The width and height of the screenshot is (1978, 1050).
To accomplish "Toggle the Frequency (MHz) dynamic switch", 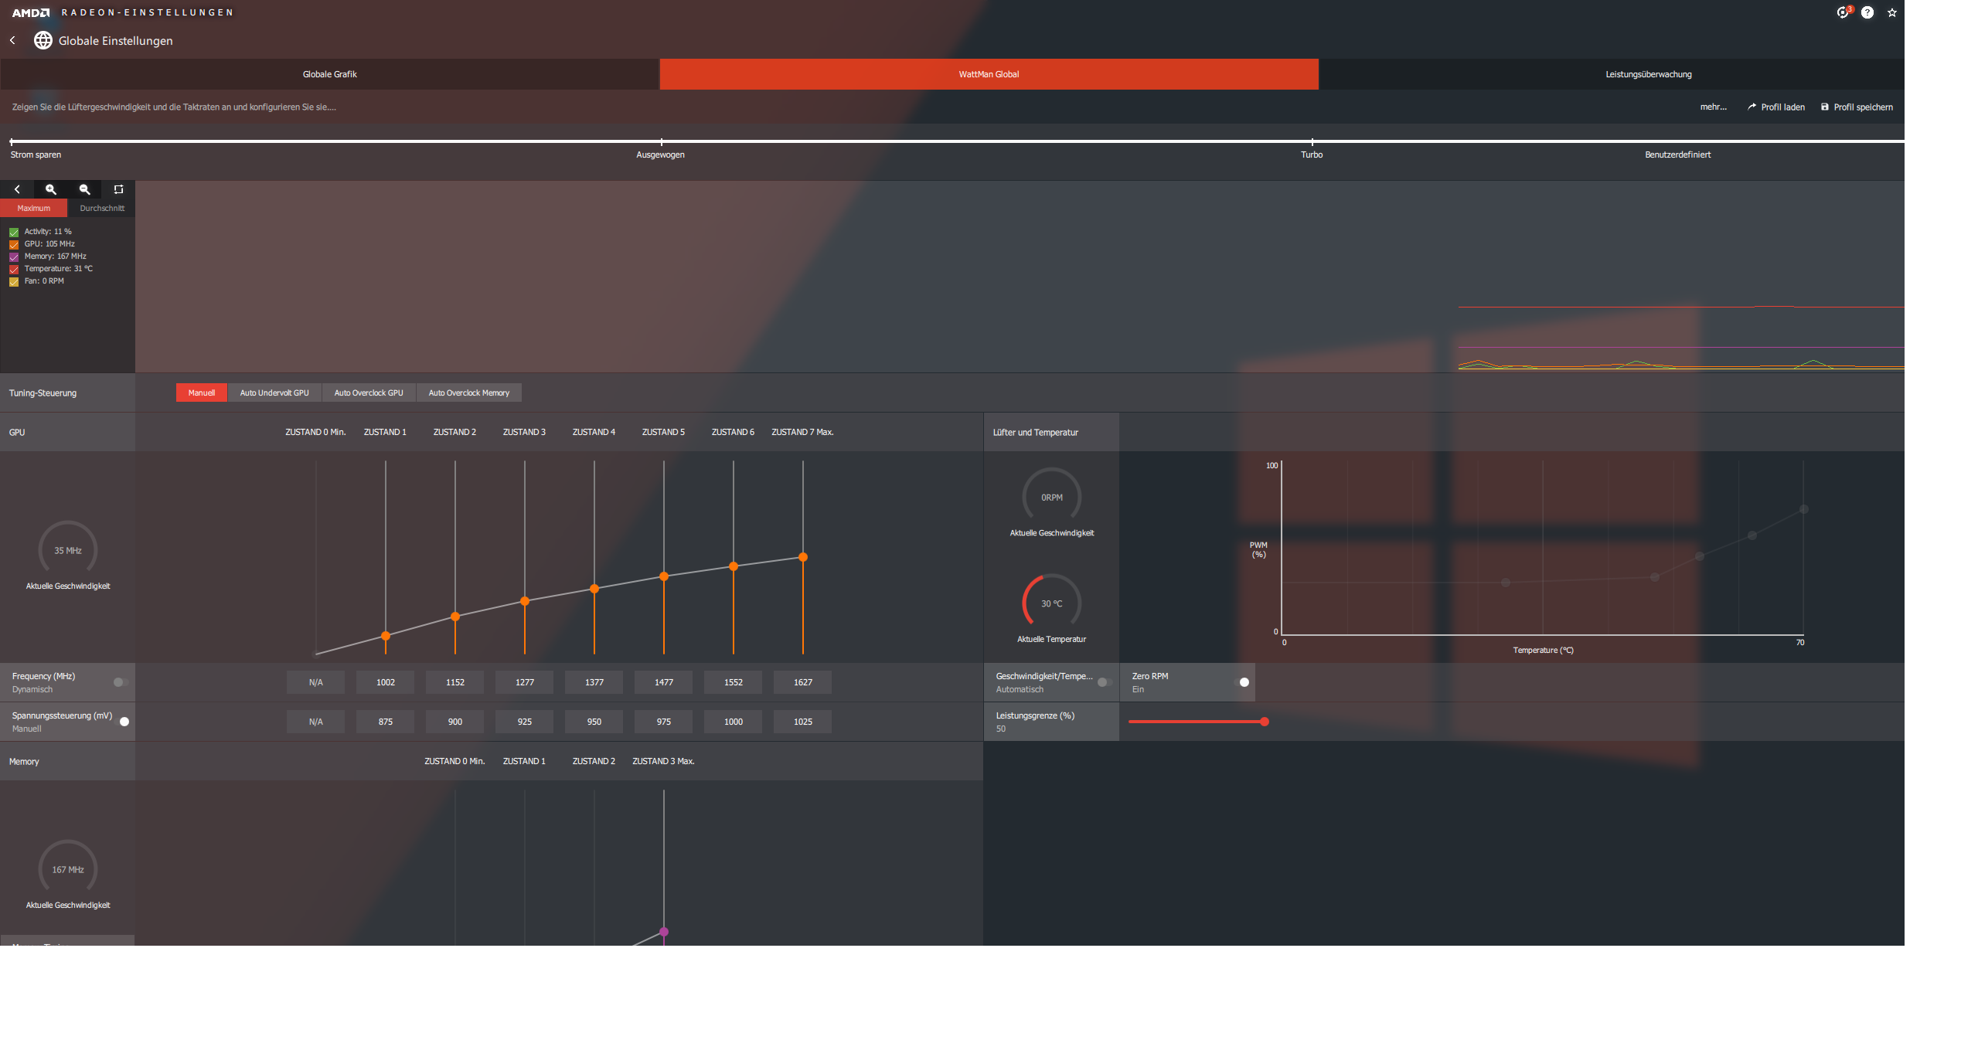I will 120,682.
